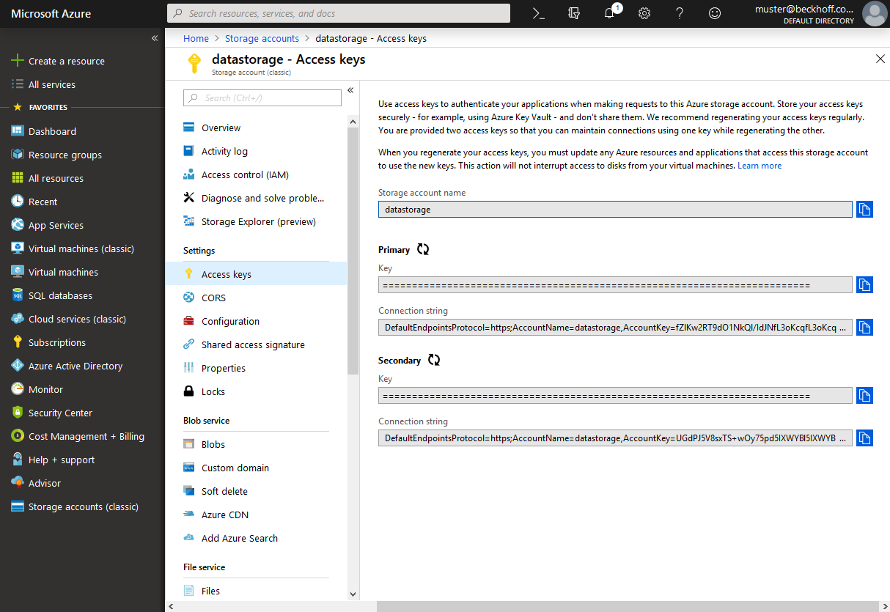The width and height of the screenshot is (890, 612).
Task: Focus the resource menu search box
Action: (x=262, y=97)
